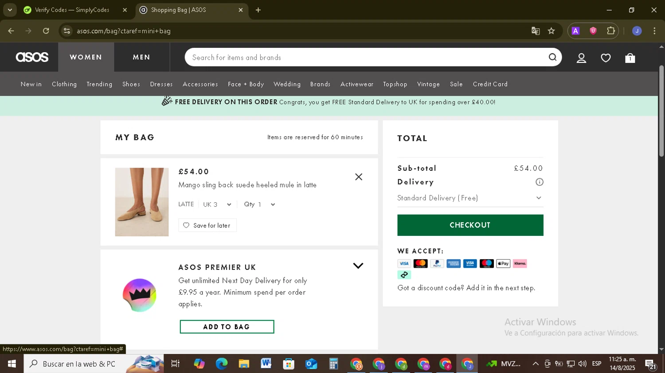Image resolution: width=665 pixels, height=373 pixels.
Task: Open Word from the taskbar
Action: pos(266,364)
